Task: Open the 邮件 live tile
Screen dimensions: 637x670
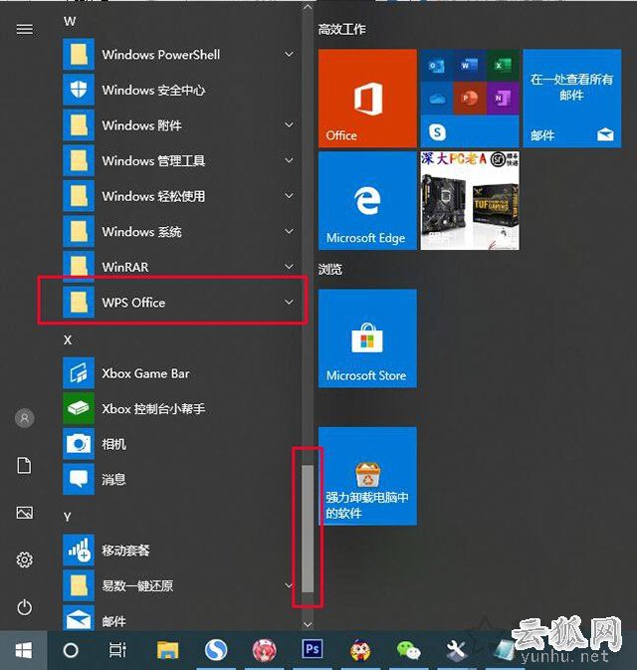Action: pyautogui.click(x=572, y=99)
